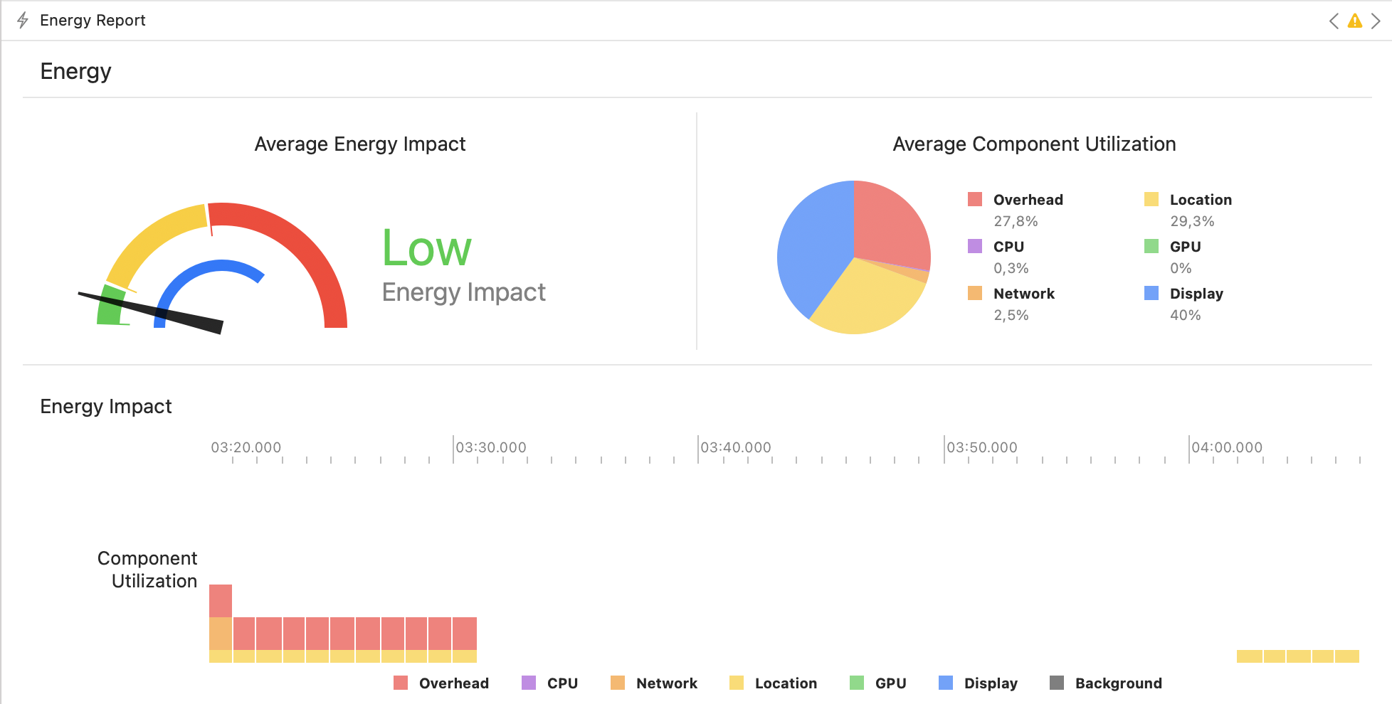
Task: Click the yellow Location swatch in pie legend
Action: (x=1151, y=199)
